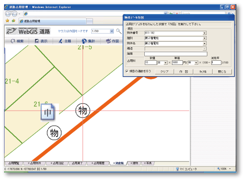Click the Internet Explorer icon in title bar
The width and height of the screenshot is (245, 181).
[x=6, y=7]
